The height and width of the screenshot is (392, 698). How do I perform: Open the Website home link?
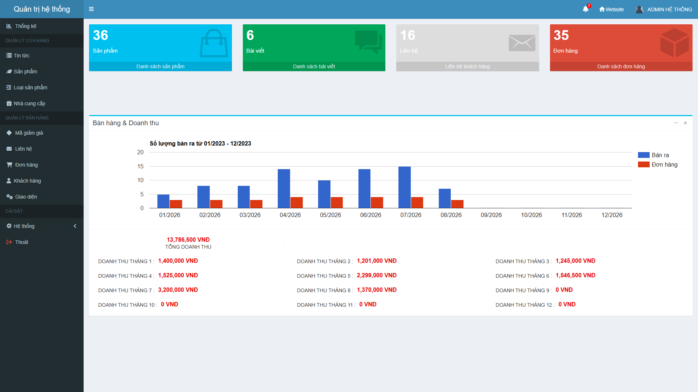pos(611,9)
